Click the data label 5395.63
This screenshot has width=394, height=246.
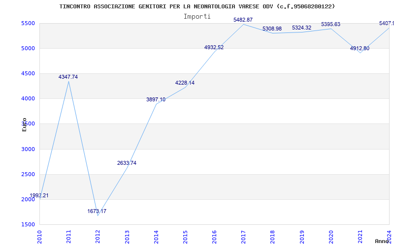(330, 24)
